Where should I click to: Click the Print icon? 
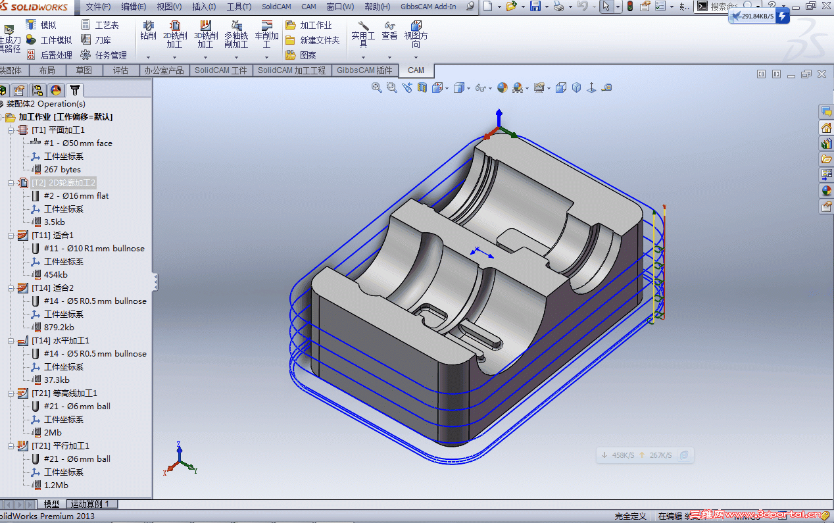point(558,7)
